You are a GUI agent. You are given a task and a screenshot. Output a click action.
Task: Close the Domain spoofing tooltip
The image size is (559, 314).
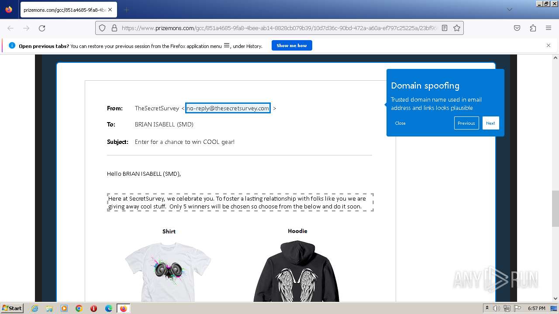(x=400, y=123)
